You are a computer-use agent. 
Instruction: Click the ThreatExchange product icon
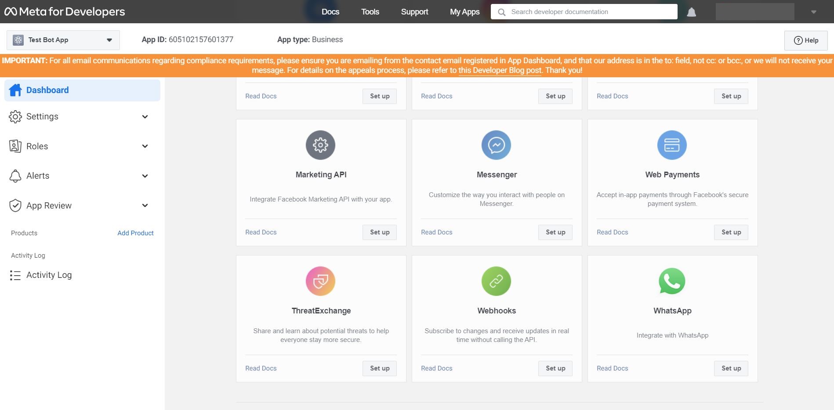point(321,281)
